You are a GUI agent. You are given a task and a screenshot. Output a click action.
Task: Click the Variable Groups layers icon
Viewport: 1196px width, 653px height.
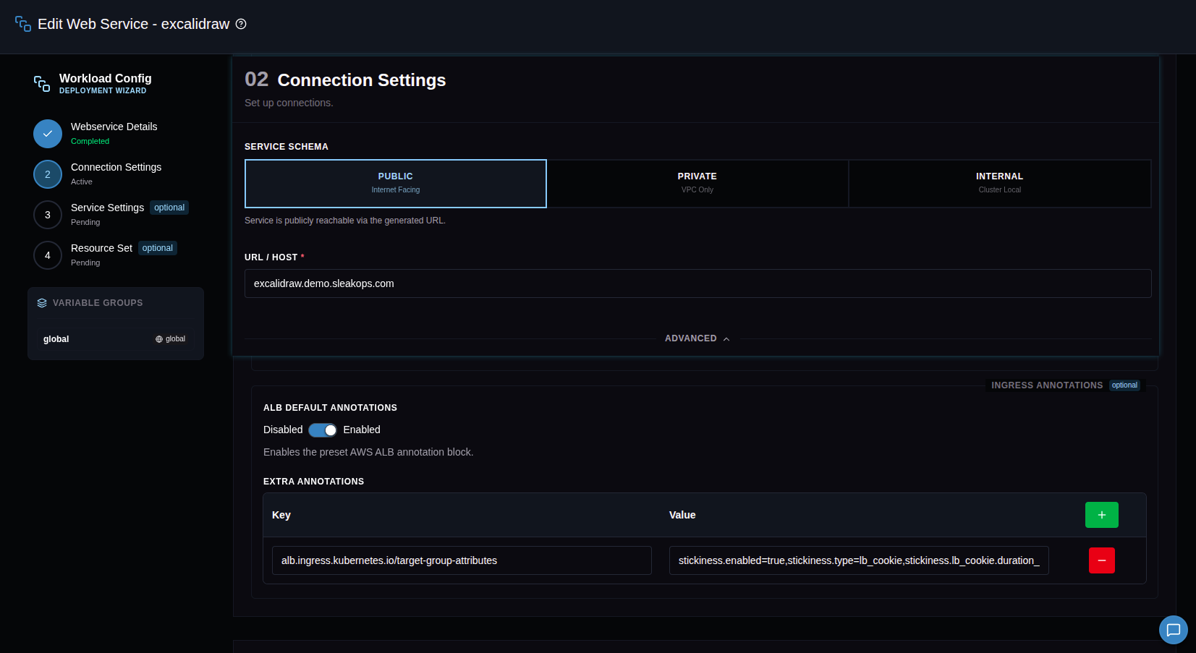point(42,303)
